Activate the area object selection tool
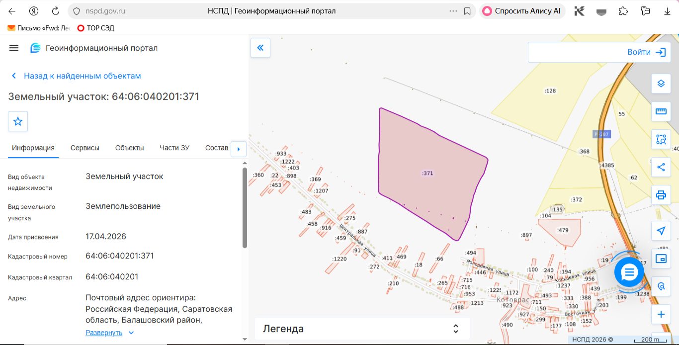Image resolution: width=679 pixels, height=345 pixels. click(661, 139)
